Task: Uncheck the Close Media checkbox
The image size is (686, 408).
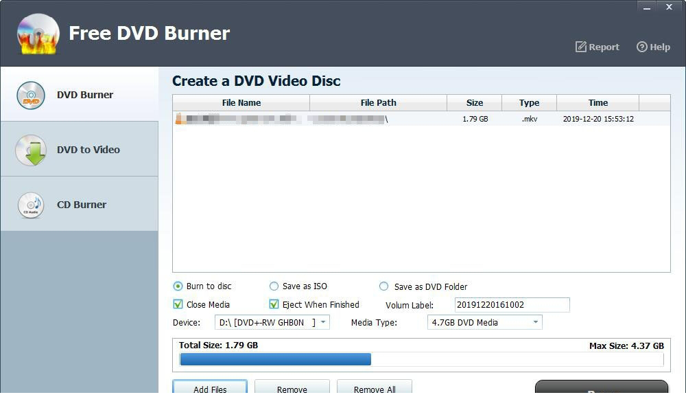Action: [178, 304]
